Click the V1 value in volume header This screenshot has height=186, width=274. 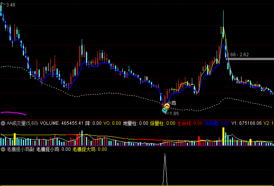click(246, 123)
